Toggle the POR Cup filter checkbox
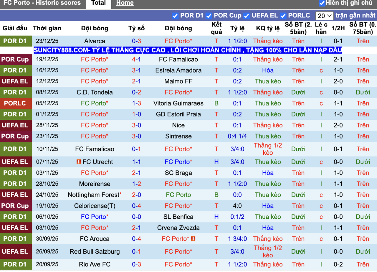This screenshot has height=272, width=377. point(209,16)
